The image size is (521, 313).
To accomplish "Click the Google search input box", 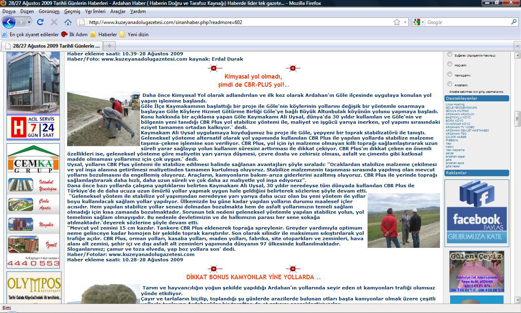I will pos(467,22).
